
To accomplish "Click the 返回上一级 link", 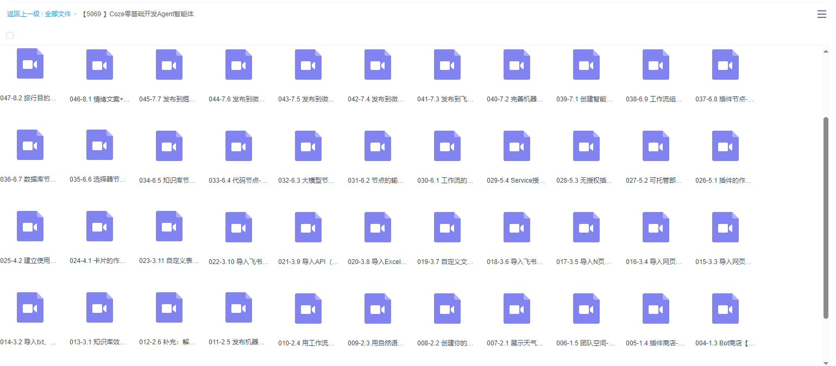I will tap(21, 14).
